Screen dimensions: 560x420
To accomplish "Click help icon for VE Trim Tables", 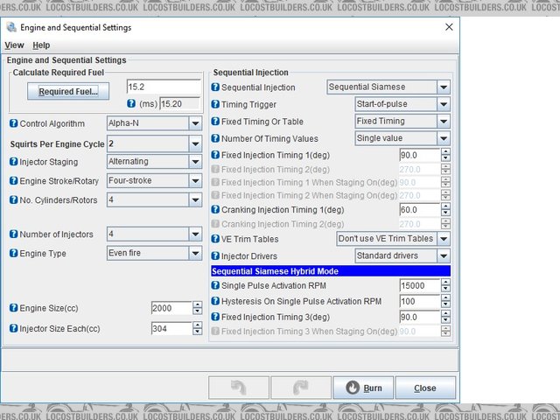I will [x=215, y=239].
